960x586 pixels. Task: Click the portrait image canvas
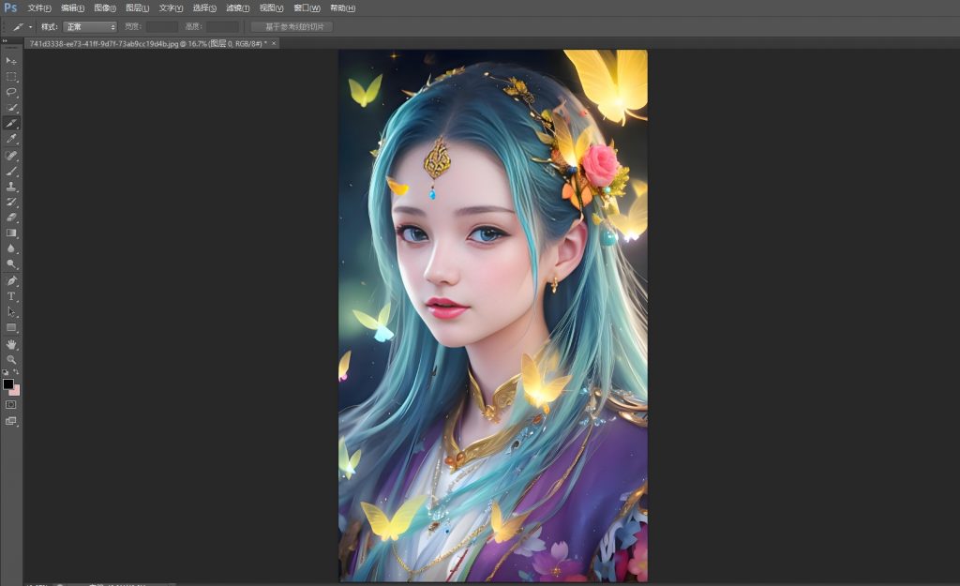493,315
